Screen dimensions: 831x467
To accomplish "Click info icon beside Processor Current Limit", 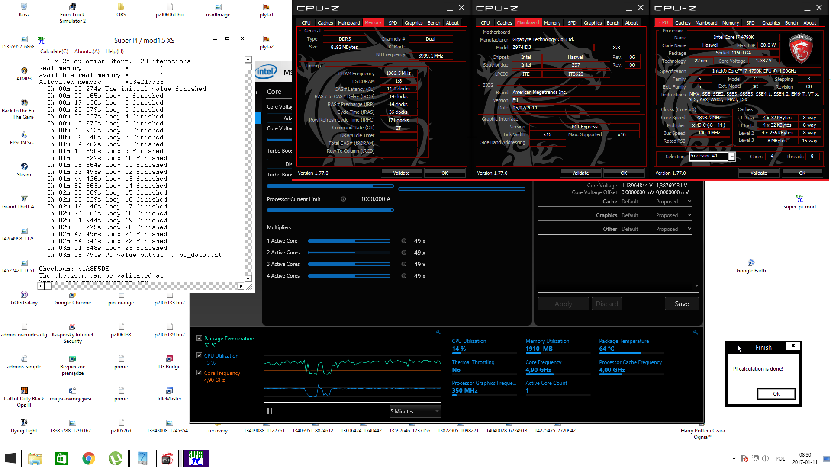I will tap(343, 199).
